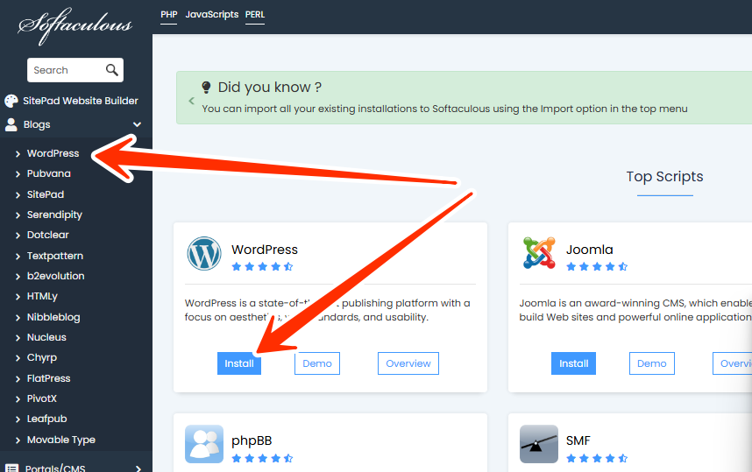Select WordPress in the Blogs list
752x472 pixels.
point(53,153)
